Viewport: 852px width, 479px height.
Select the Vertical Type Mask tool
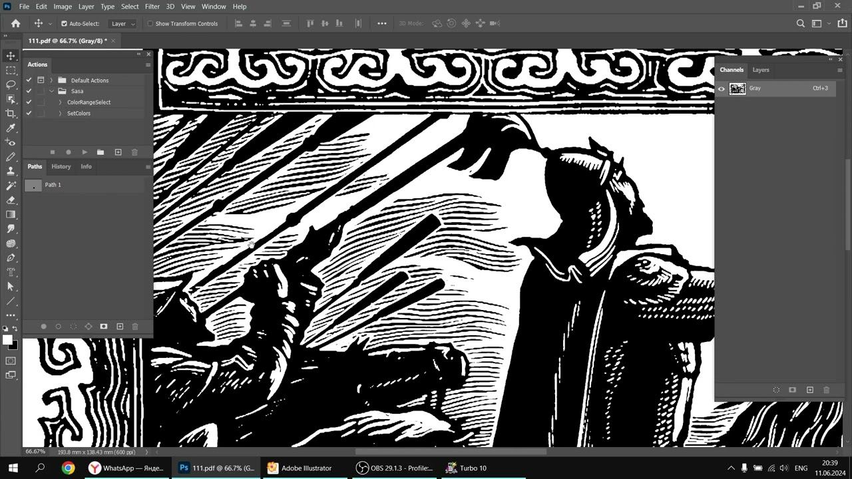(x=11, y=272)
